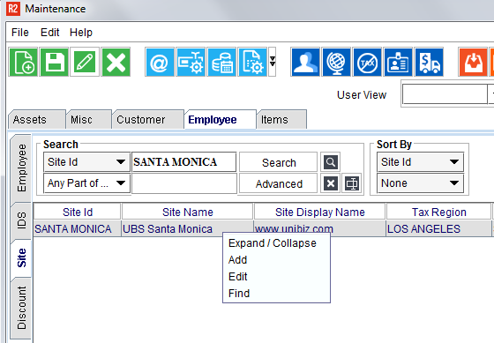Click the clear search X icon

[x=331, y=183]
